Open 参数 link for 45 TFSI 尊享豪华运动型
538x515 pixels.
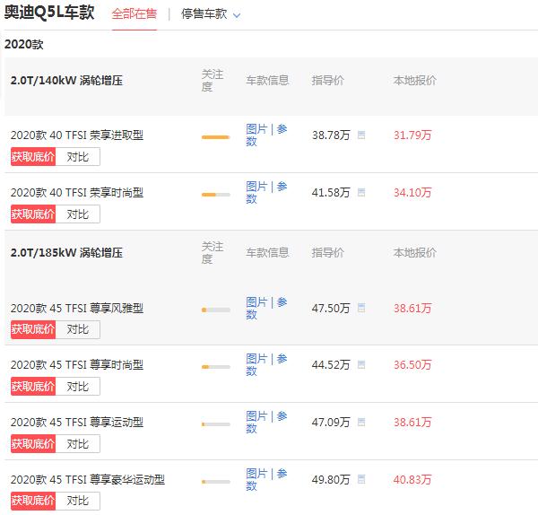click(282, 474)
